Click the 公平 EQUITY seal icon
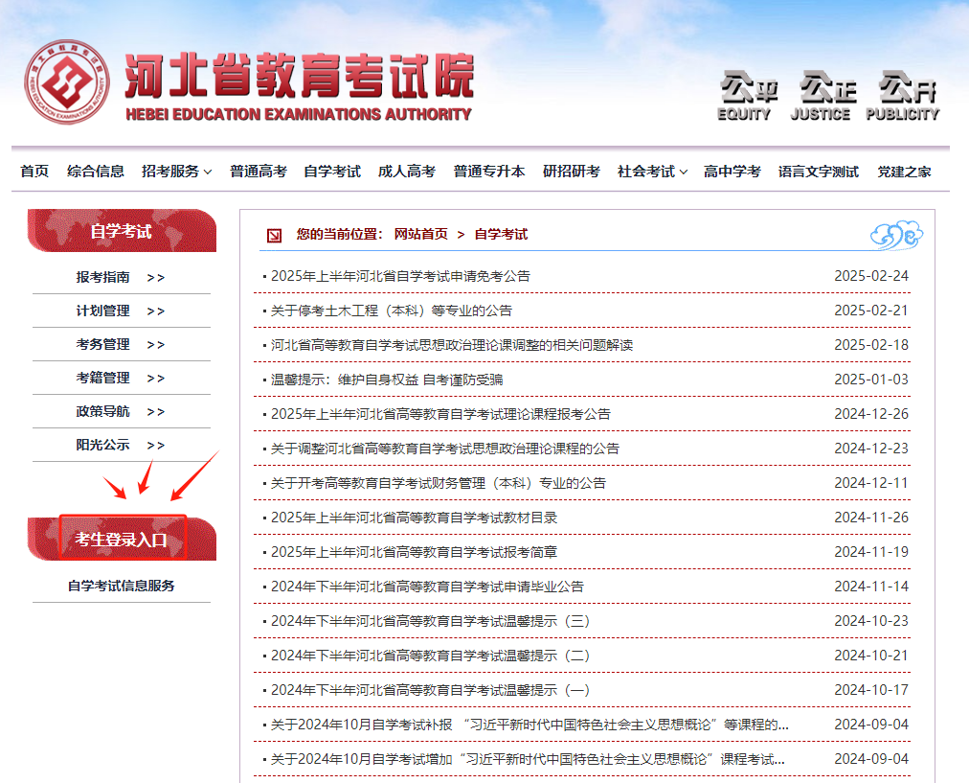Image resolution: width=969 pixels, height=783 pixels. pyautogui.click(x=745, y=91)
